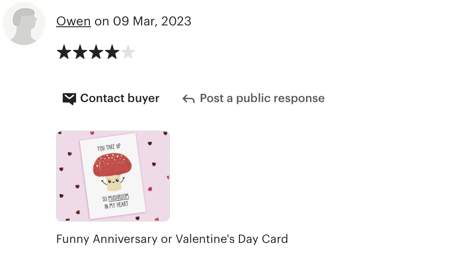Click the first filled rating star
This screenshot has height=279, width=468.
[x=64, y=52]
